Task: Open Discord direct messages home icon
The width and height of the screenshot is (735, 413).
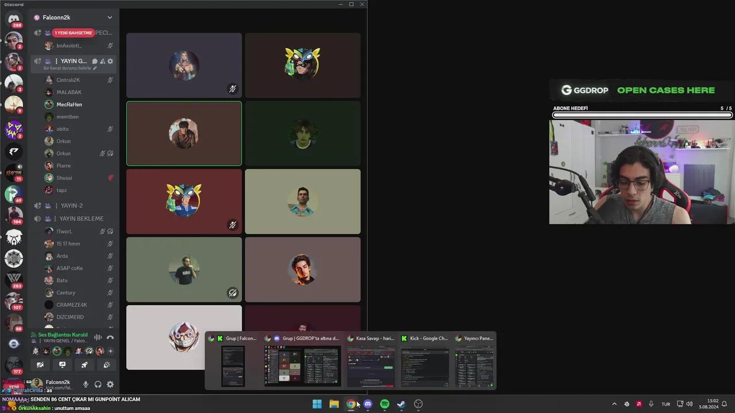Action: point(14,19)
